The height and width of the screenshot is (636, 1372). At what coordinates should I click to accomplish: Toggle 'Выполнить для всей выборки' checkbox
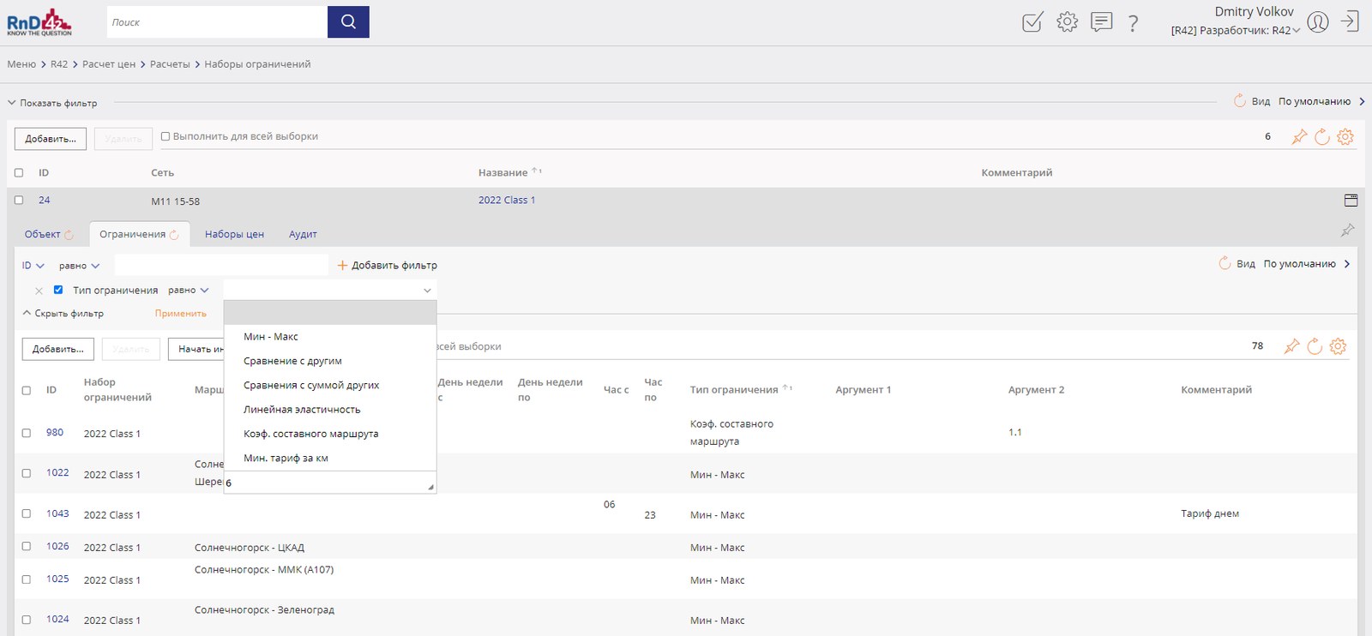click(x=165, y=136)
